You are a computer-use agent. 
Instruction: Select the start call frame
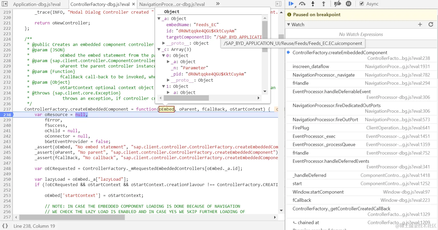(x=361, y=184)
